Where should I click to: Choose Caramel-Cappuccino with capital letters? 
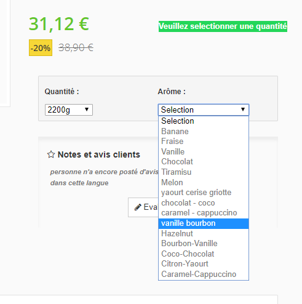pyautogui.click(x=204, y=274)
